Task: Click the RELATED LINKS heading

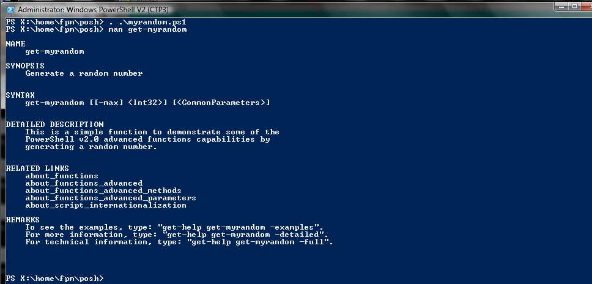Action: (x=37, y=168)
